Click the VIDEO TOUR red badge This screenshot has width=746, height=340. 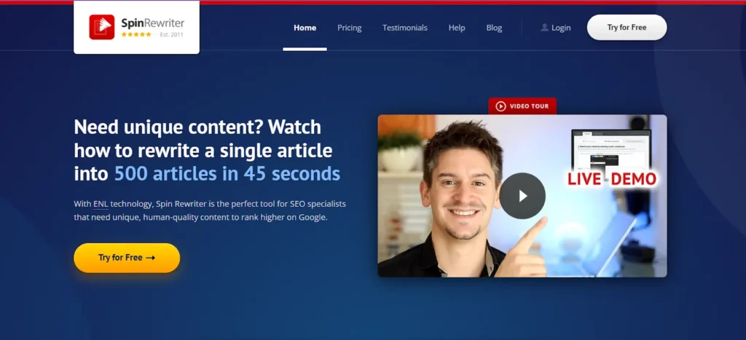522,106
